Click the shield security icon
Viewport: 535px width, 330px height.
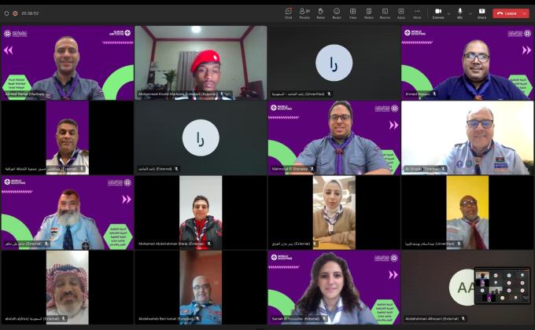pyautogui.click(x=6, y=13)
